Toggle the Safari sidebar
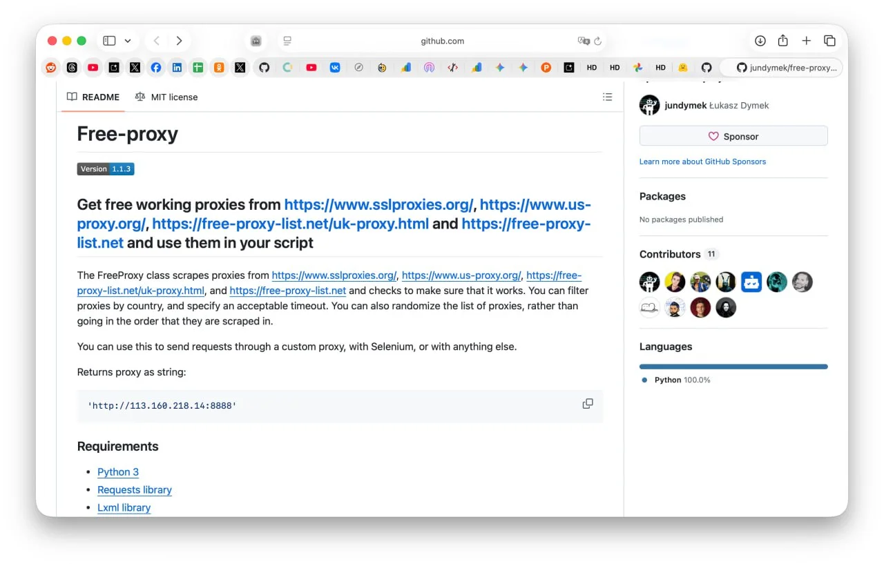 109,41
